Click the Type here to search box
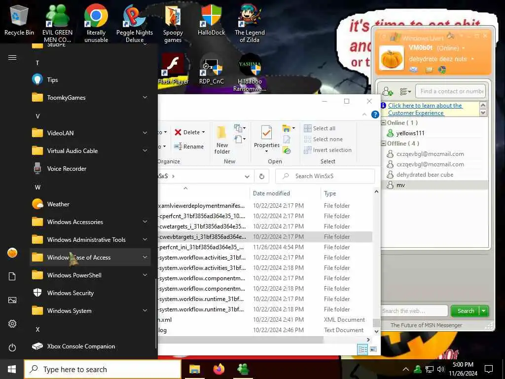 [x=103, y=369]
